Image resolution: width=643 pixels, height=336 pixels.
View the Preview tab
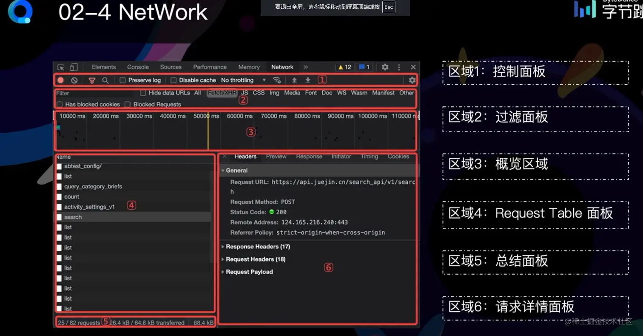[276, 157]
